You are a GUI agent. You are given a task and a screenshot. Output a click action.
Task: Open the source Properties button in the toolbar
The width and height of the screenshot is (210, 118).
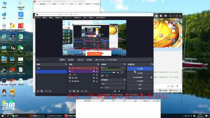coord(62,60)
